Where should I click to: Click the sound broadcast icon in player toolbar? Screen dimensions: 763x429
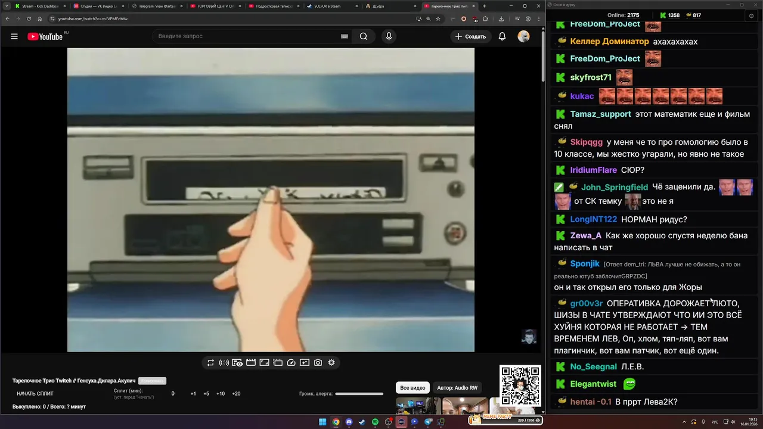[x=224, y=362]
